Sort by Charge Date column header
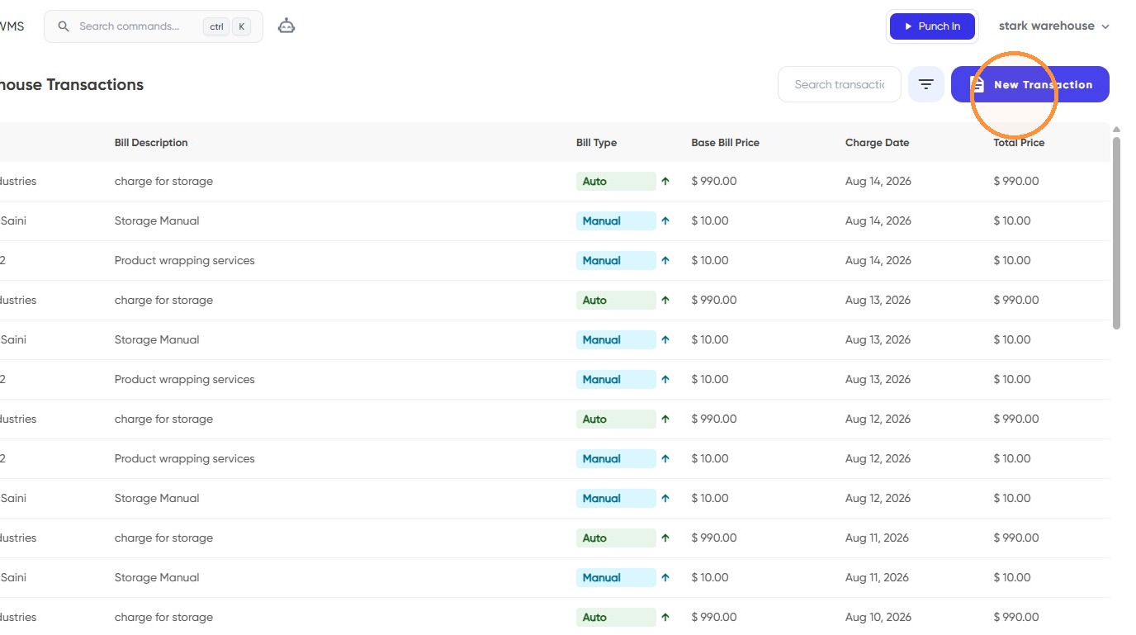 click(x=877, y=143)
